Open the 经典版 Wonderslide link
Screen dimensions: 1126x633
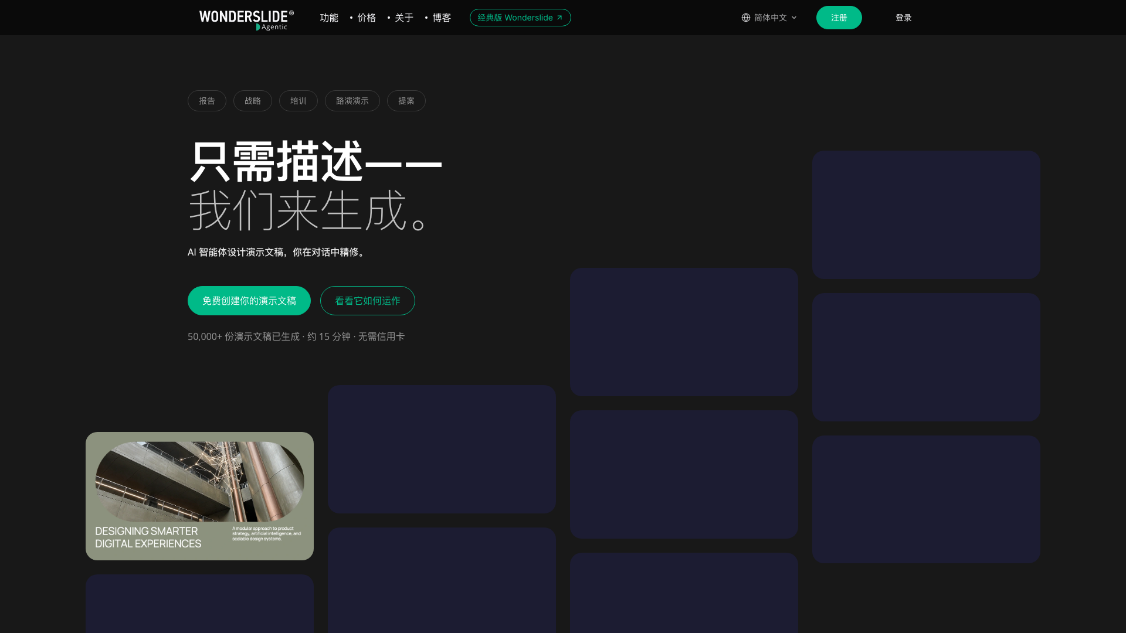click(520, 18)
